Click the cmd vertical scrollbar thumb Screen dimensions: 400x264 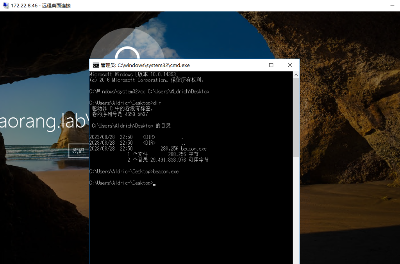[296, 117]
